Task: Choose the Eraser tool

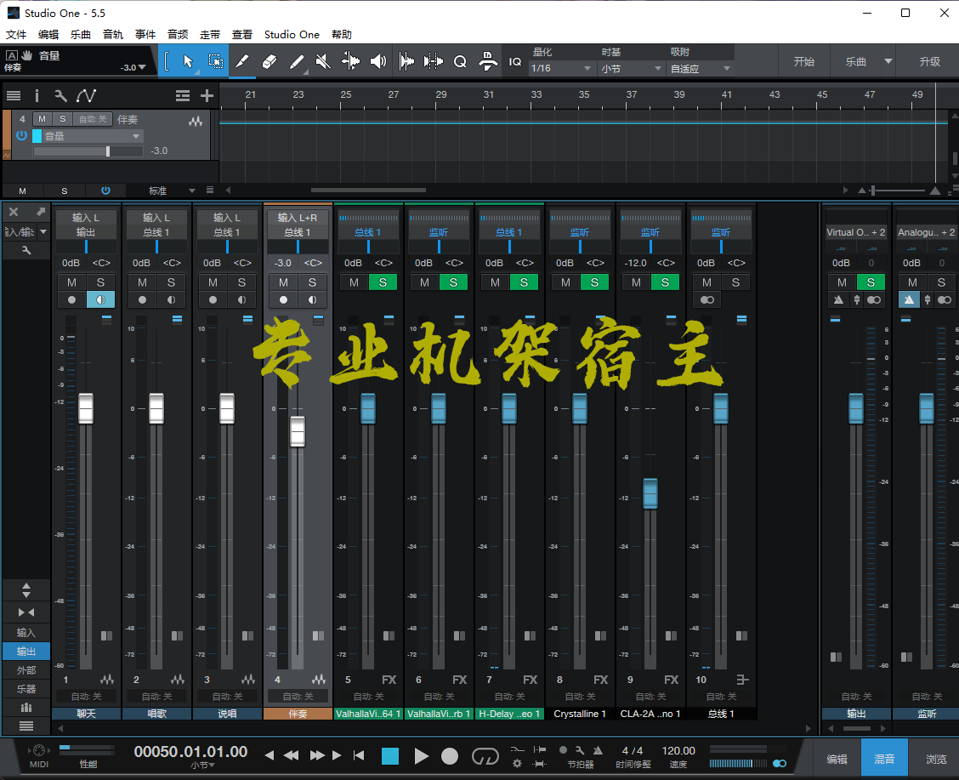Action: pyautogui.click(x=270, y=61)
